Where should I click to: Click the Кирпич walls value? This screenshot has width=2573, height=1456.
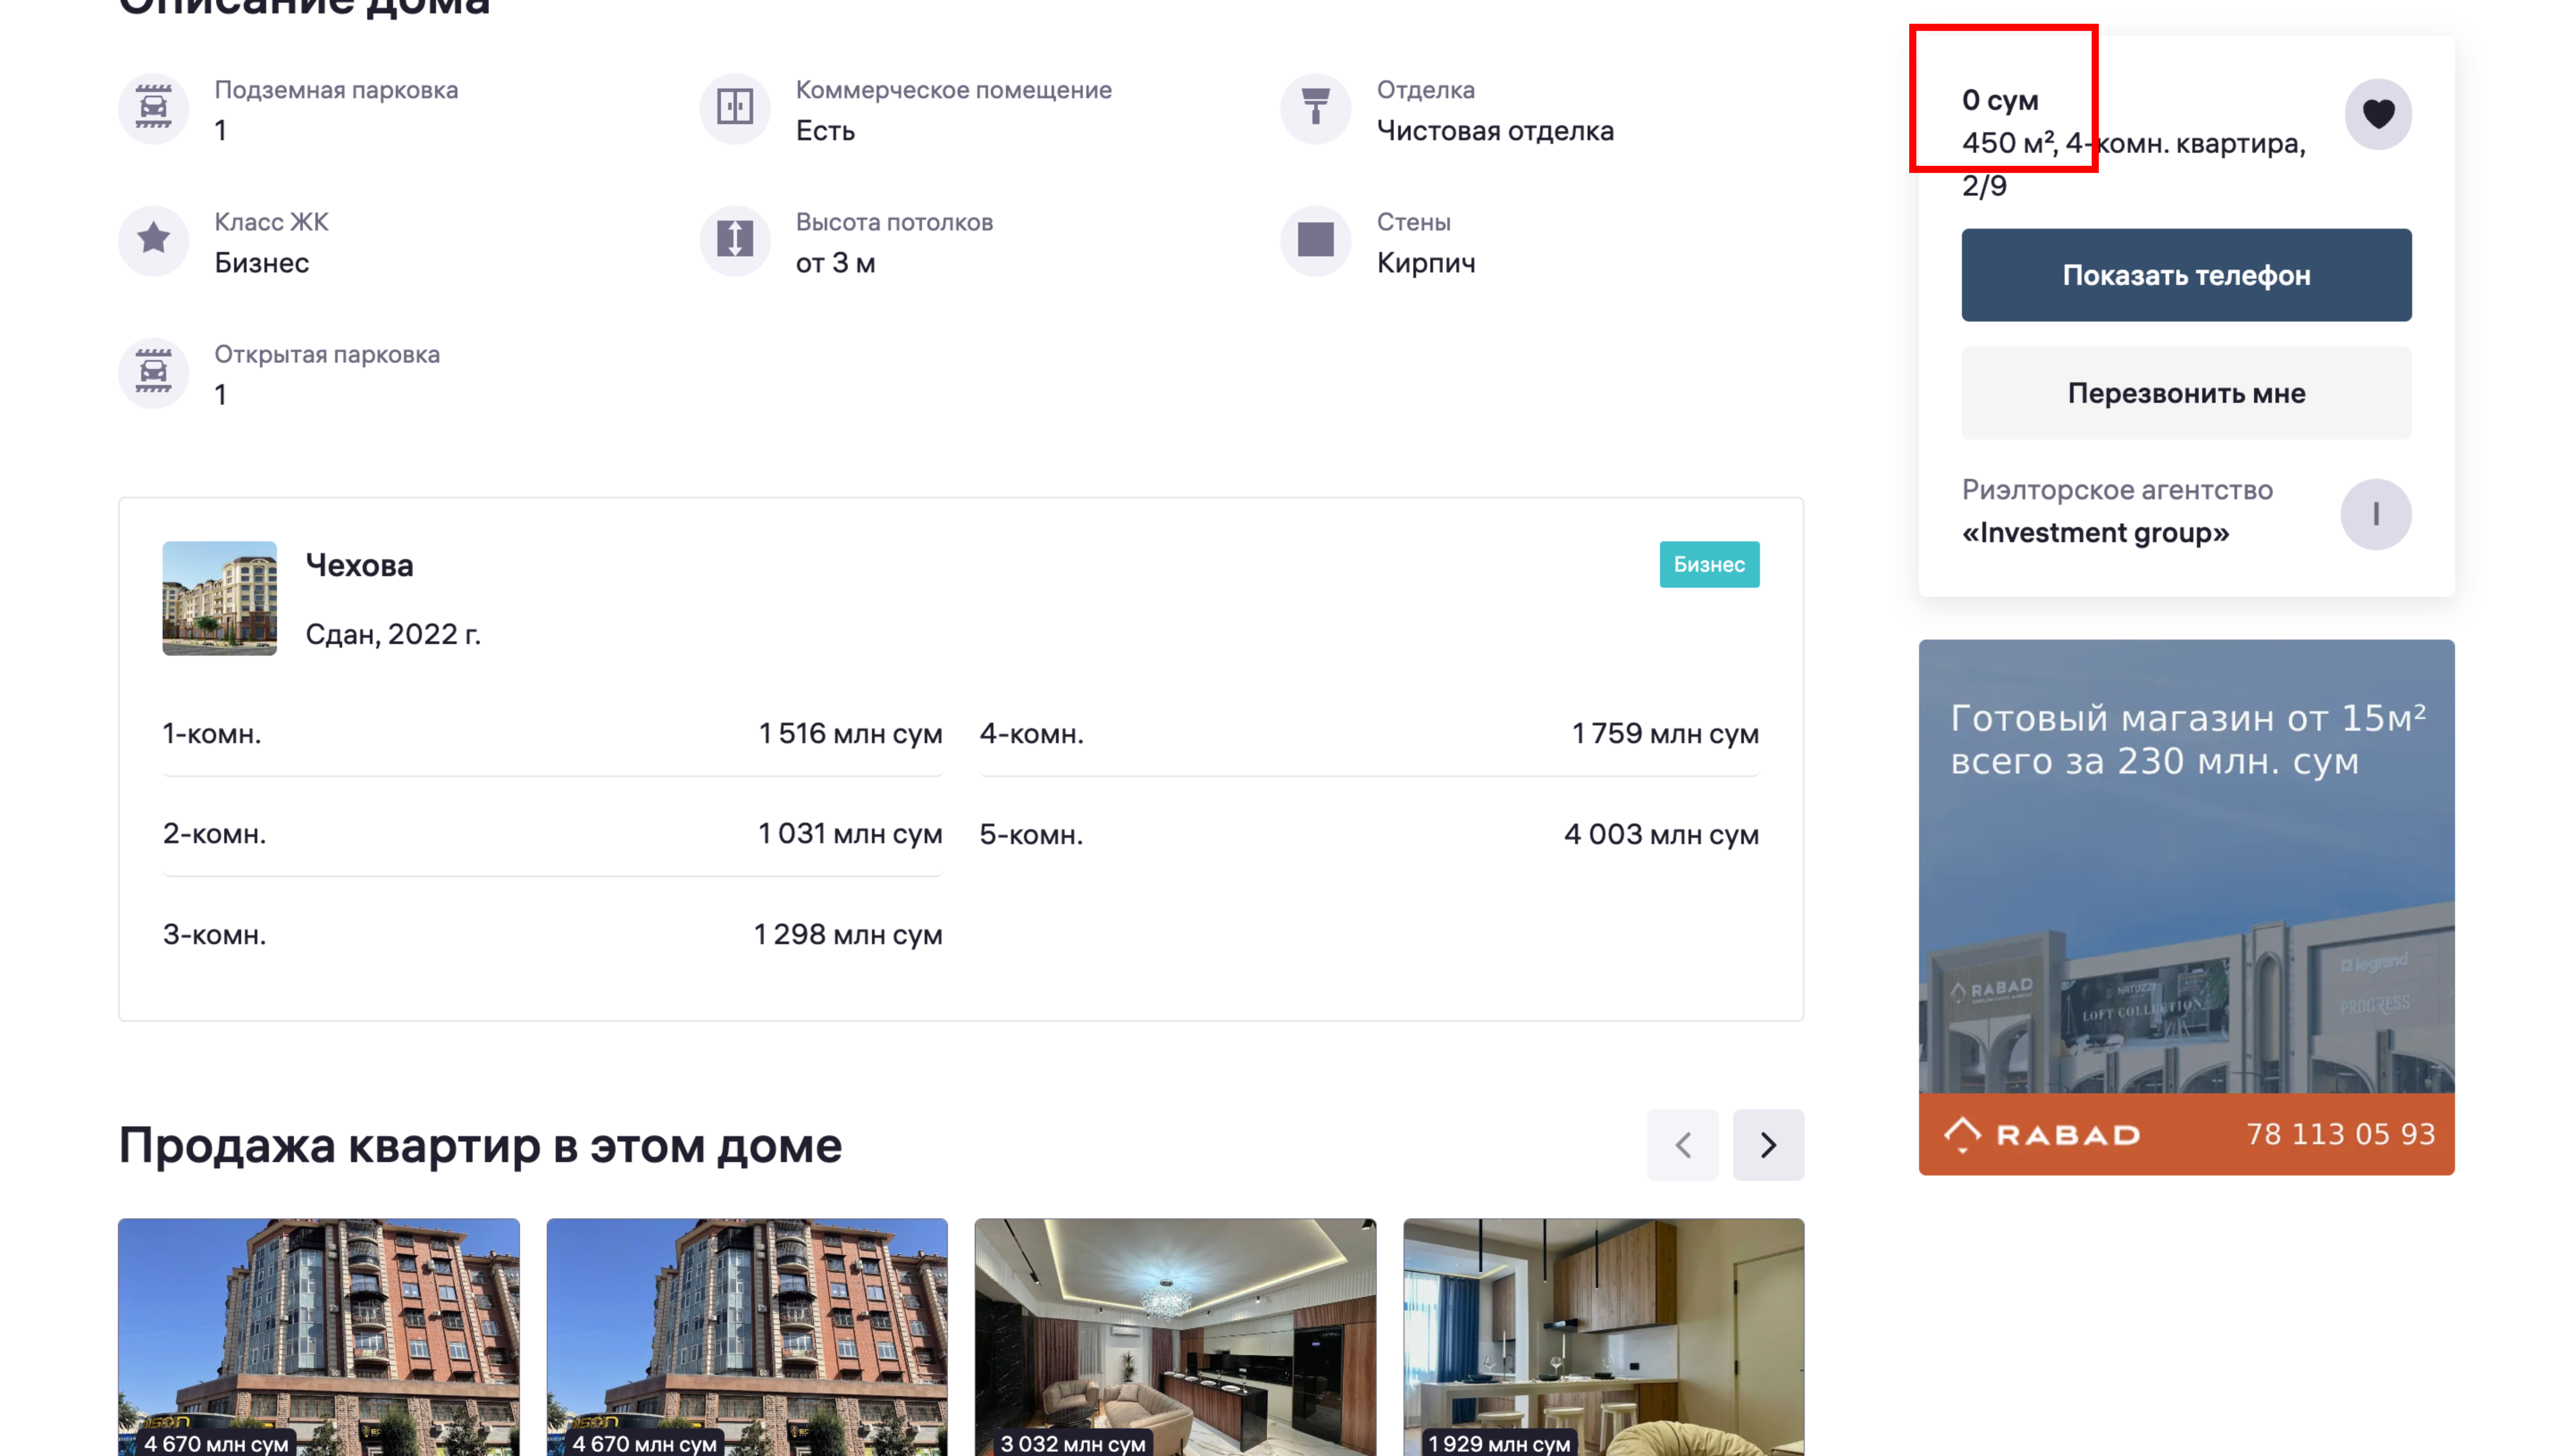pos(1425,263)
